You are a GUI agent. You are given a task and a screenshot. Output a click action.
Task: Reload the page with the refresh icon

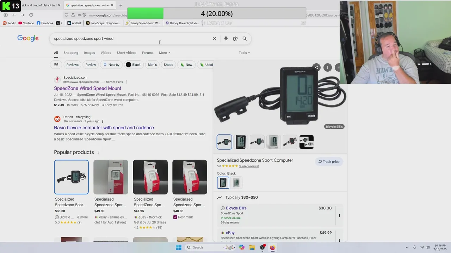click(31, 15)
